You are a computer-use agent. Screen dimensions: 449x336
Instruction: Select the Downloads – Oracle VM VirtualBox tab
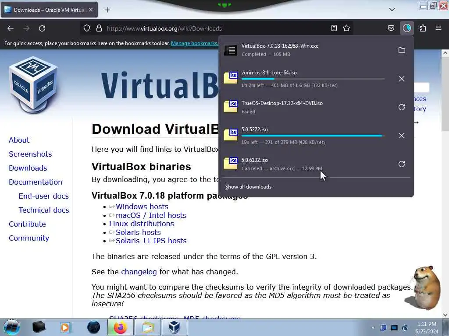tap(49, 10)
